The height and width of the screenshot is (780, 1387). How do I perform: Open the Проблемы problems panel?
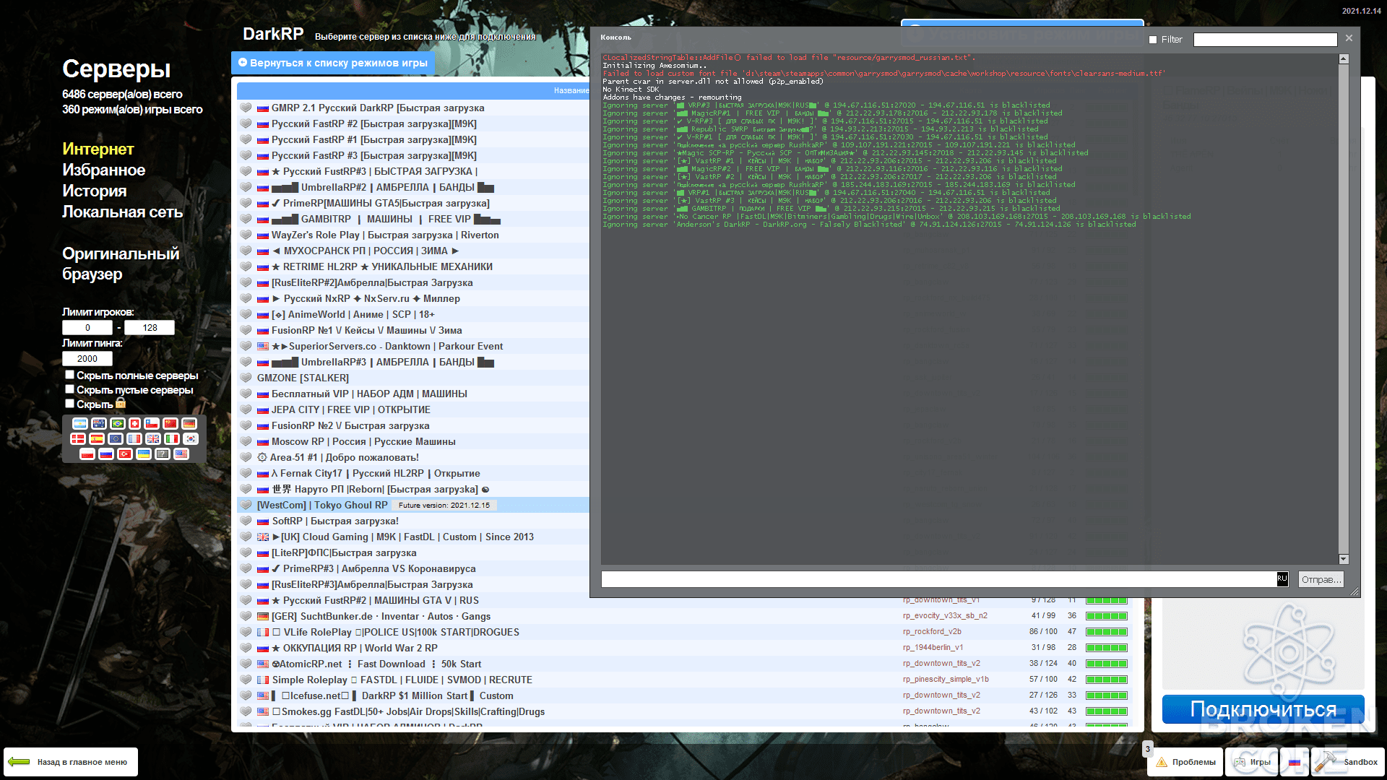click(x=1185, y=762)
